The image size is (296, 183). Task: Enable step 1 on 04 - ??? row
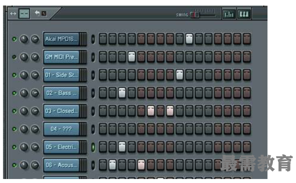click(102, 129)
